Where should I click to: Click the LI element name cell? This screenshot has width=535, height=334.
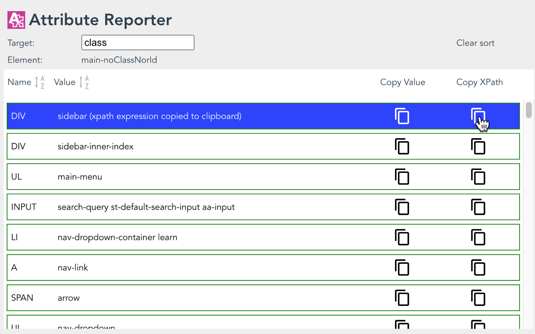pyautogui.click(x=15, y=237)
